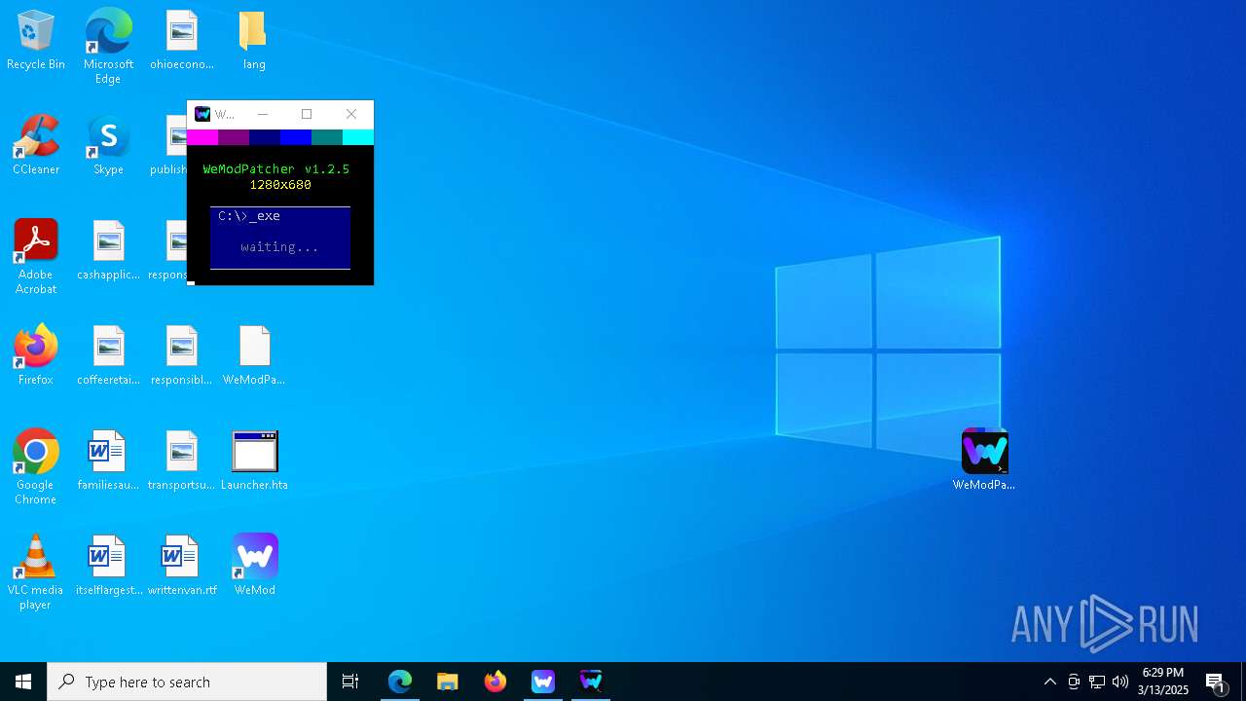Screen dimensions: 1246x701
Task: Open File Explorer from the taskbar
Action: (x=448, y=682)
